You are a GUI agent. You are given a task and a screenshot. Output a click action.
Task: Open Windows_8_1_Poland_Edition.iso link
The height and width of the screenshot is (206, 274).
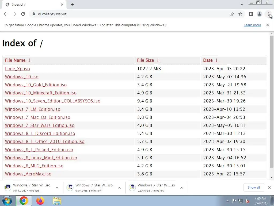coord(39,150)
